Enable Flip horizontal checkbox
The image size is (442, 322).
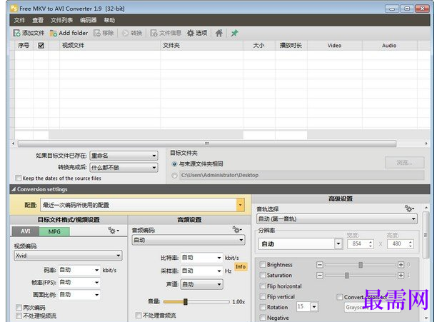(263, 286)
